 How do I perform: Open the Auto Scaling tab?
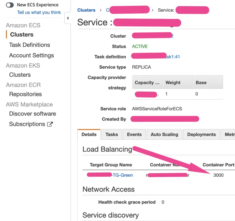pos(165,134)
